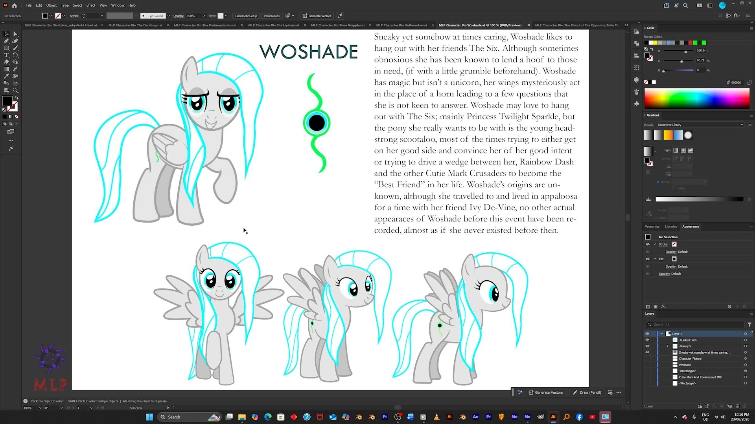Screen dimensions: 755x424
Task: Open Edit Toolbar three-dots button
Action: (x=11, y=141)
